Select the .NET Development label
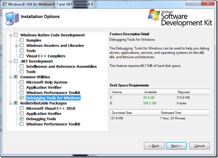 pyautogui.click(x=36, y=61)
